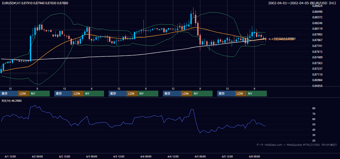Select price level 0.88246 on axis

tap(317, 23)
